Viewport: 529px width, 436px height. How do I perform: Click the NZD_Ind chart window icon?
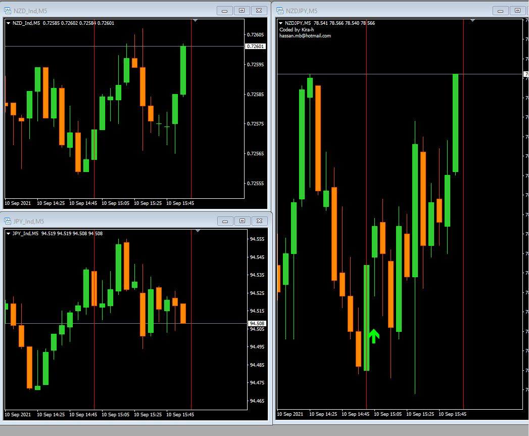coord(8,10)
